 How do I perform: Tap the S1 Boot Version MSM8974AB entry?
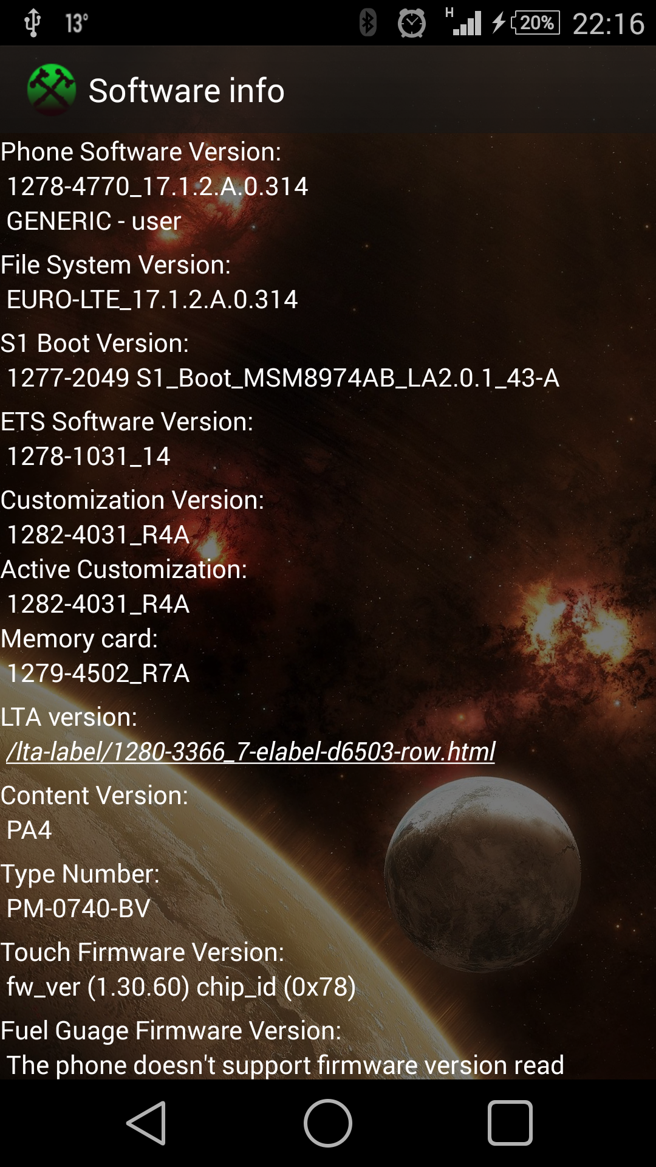tap(283, 378)
